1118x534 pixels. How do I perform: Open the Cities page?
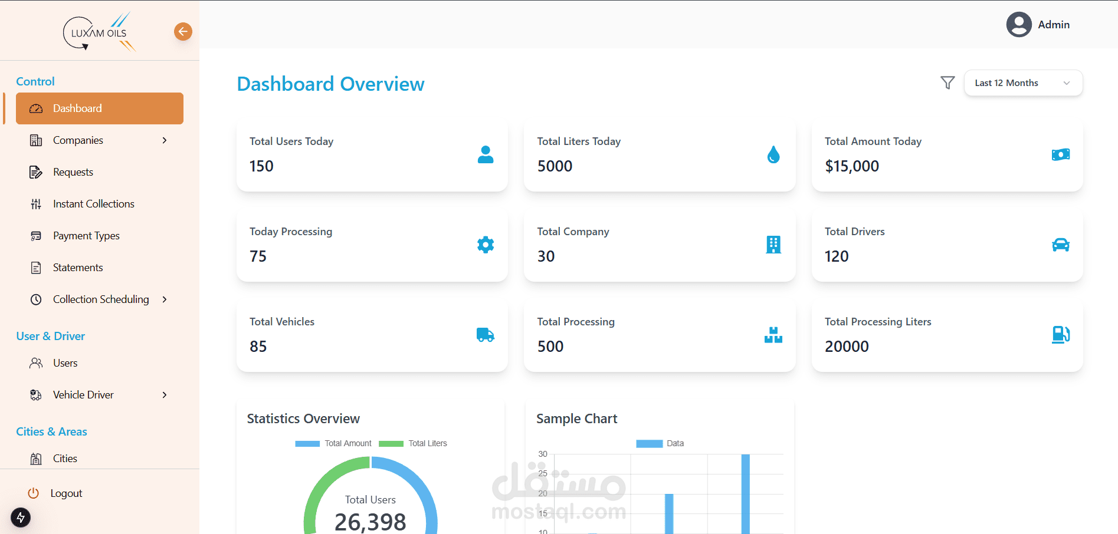[x=100, y=459]
